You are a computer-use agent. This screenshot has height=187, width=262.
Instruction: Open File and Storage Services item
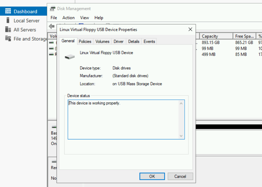30,39
